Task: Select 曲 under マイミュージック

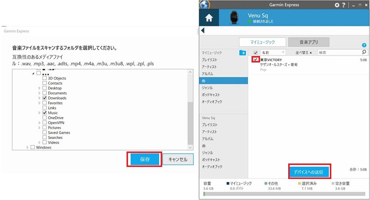Action: pyautogui.click(x=223, y=80)
